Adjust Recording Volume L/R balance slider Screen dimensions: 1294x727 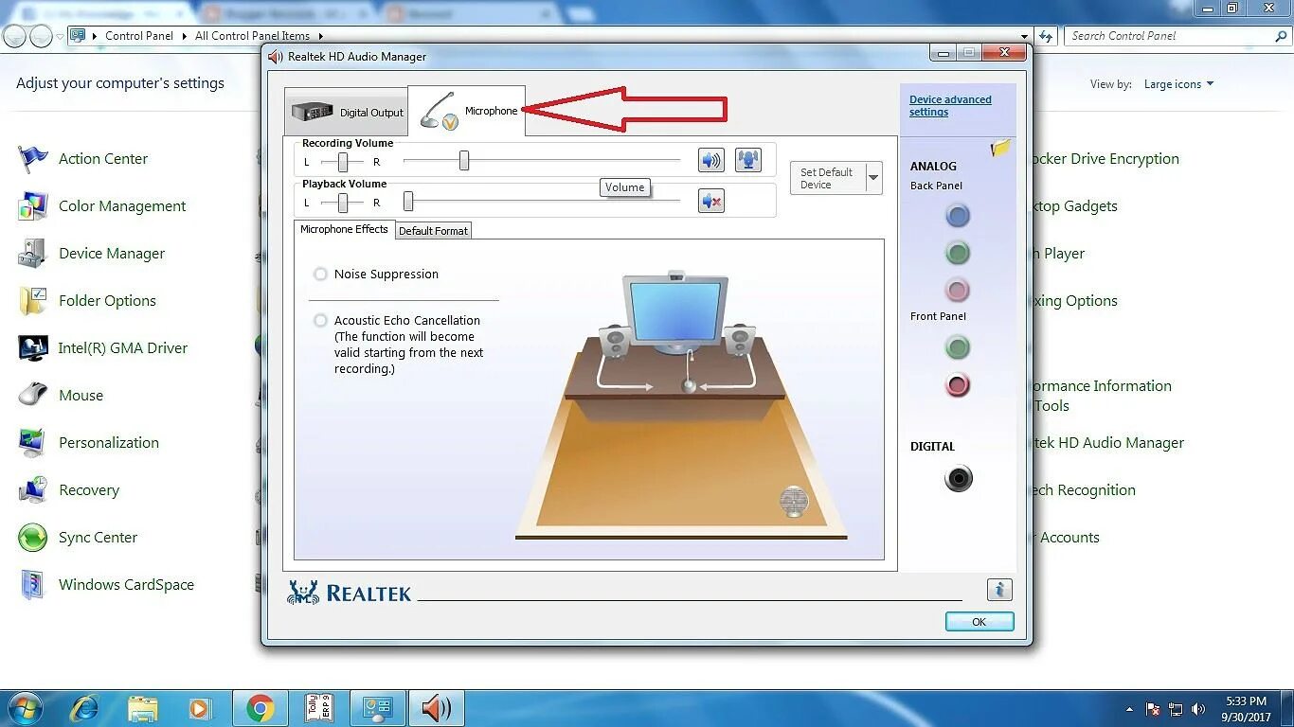coord(342,163)
